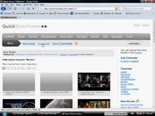Screen dimensions: 155x116
Task: Open the Wanted (2008) link under New Movies
Action: pos(132,105)
